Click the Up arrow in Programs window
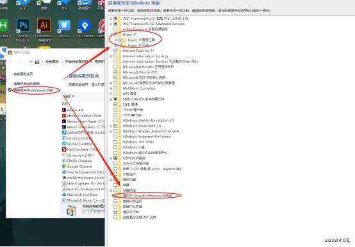Viewport: 355px width, 247px height. (x=31, y=61)
